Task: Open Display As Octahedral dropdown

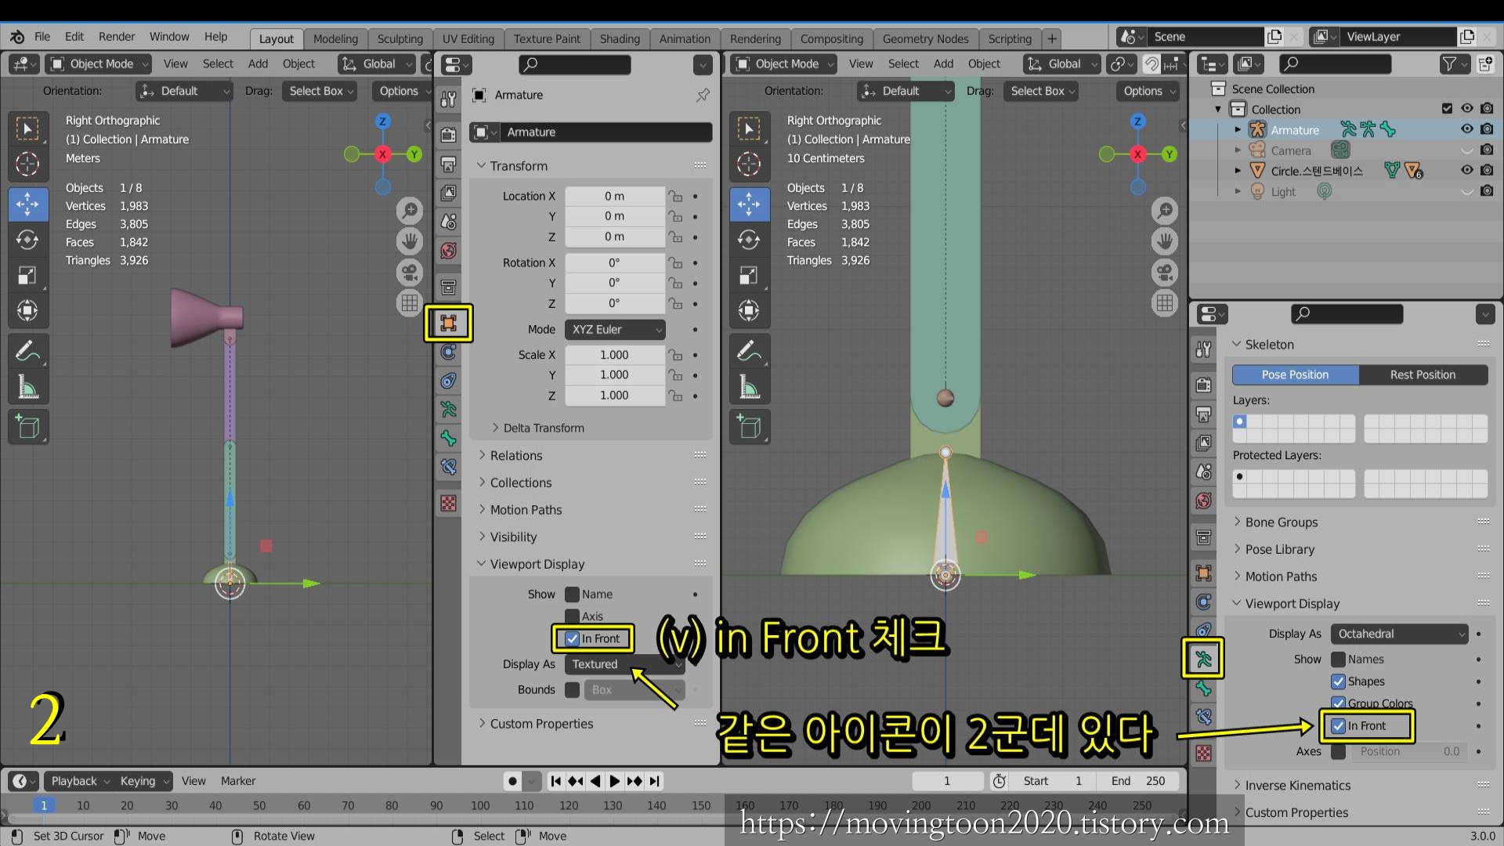Action: [x=1400, y=634]
